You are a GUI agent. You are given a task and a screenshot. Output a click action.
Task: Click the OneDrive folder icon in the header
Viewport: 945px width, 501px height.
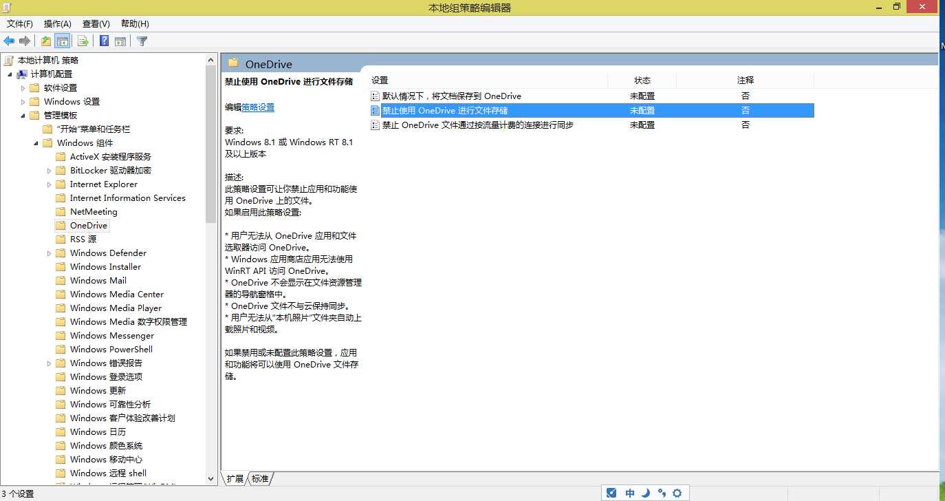pyautogui.click(x=233, y=63)
